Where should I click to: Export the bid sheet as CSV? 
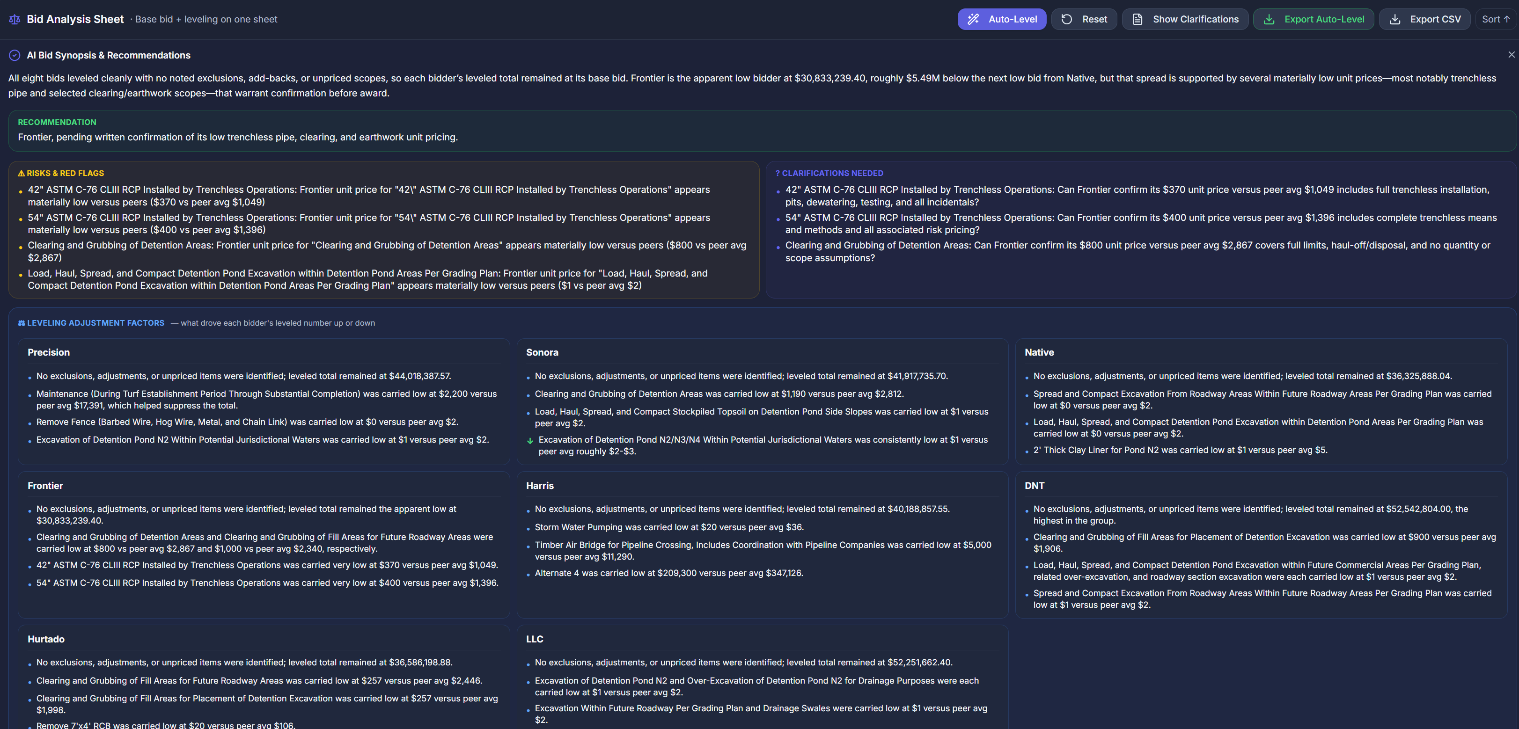1424,20
